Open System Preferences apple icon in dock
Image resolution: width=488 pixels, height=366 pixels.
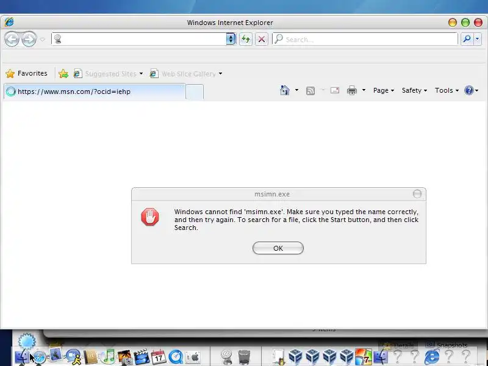193,357
